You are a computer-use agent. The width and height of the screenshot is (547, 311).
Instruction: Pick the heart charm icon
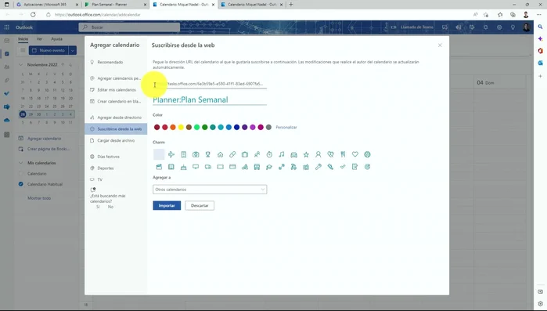(355, 154)
